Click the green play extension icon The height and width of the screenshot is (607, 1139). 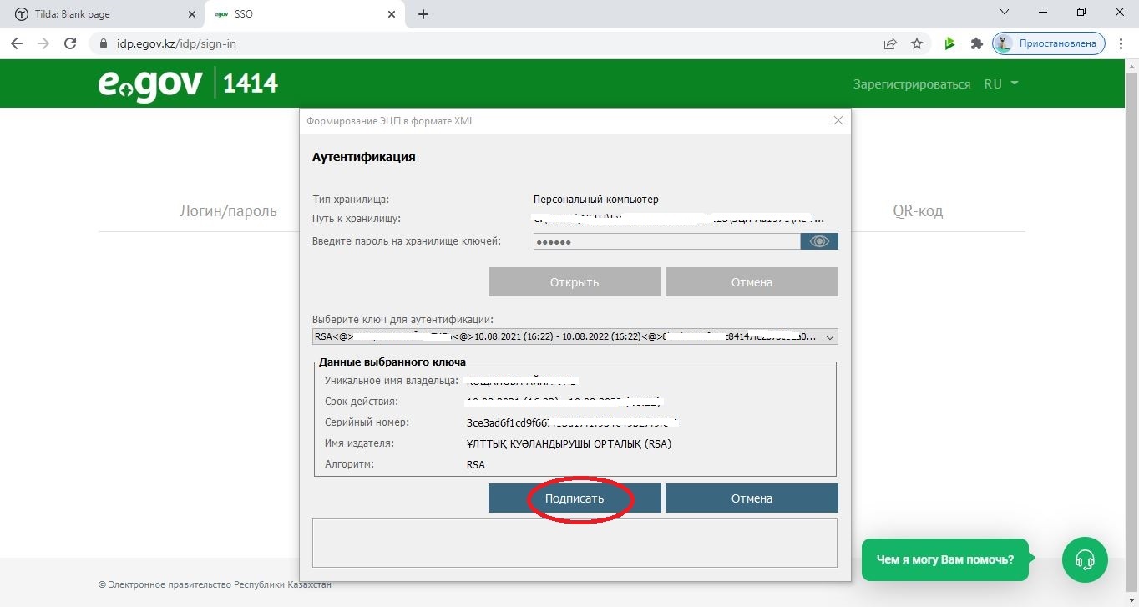pos(949,43)
